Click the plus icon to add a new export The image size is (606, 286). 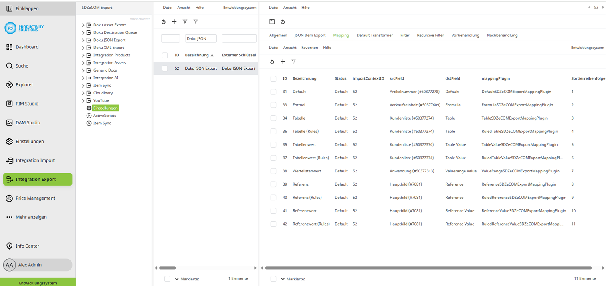click(174, 22)
